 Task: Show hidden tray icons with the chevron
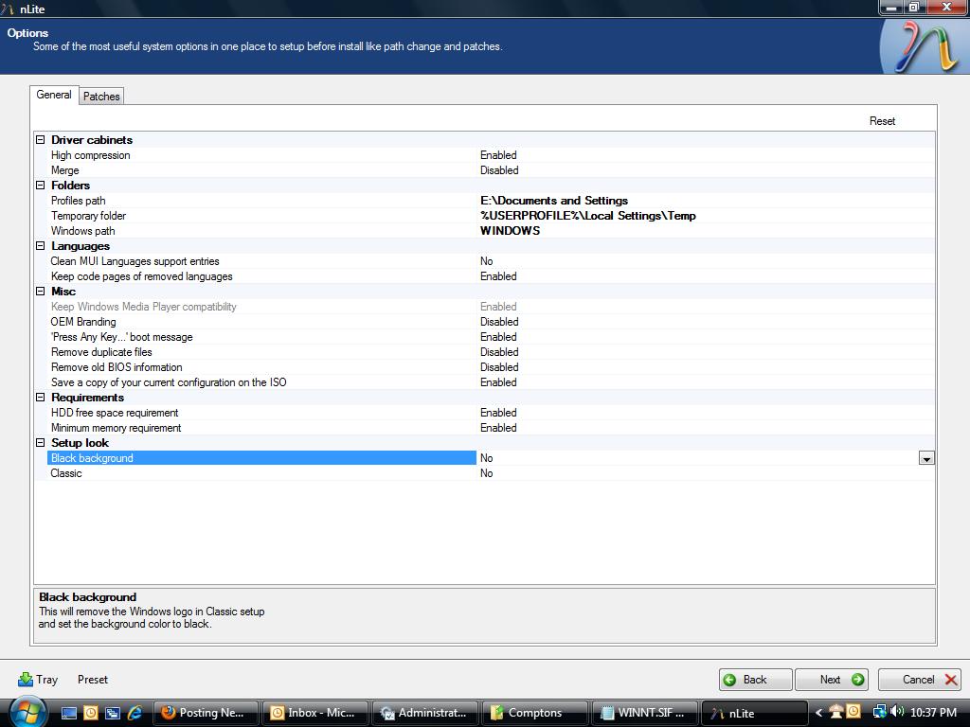[x=818, y=713]
